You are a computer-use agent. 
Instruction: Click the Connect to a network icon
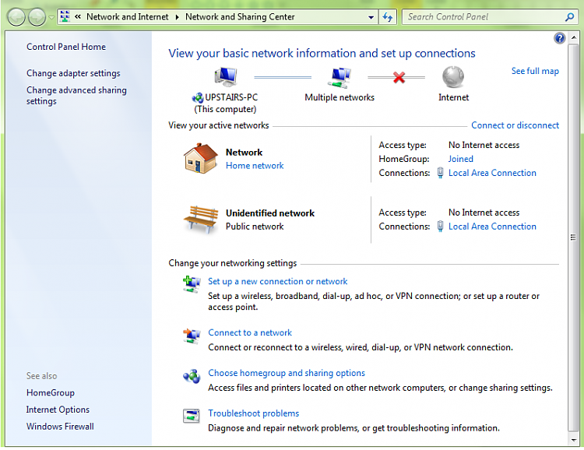[x=192, y=336]
